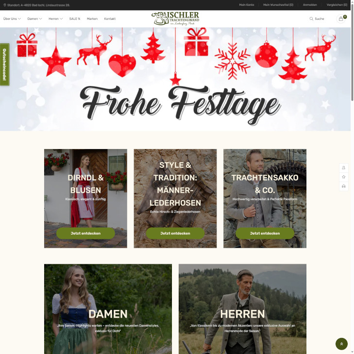
Task: Click the location pin icon in top bar
Action: pyautogui.click(x=5, y=5)
